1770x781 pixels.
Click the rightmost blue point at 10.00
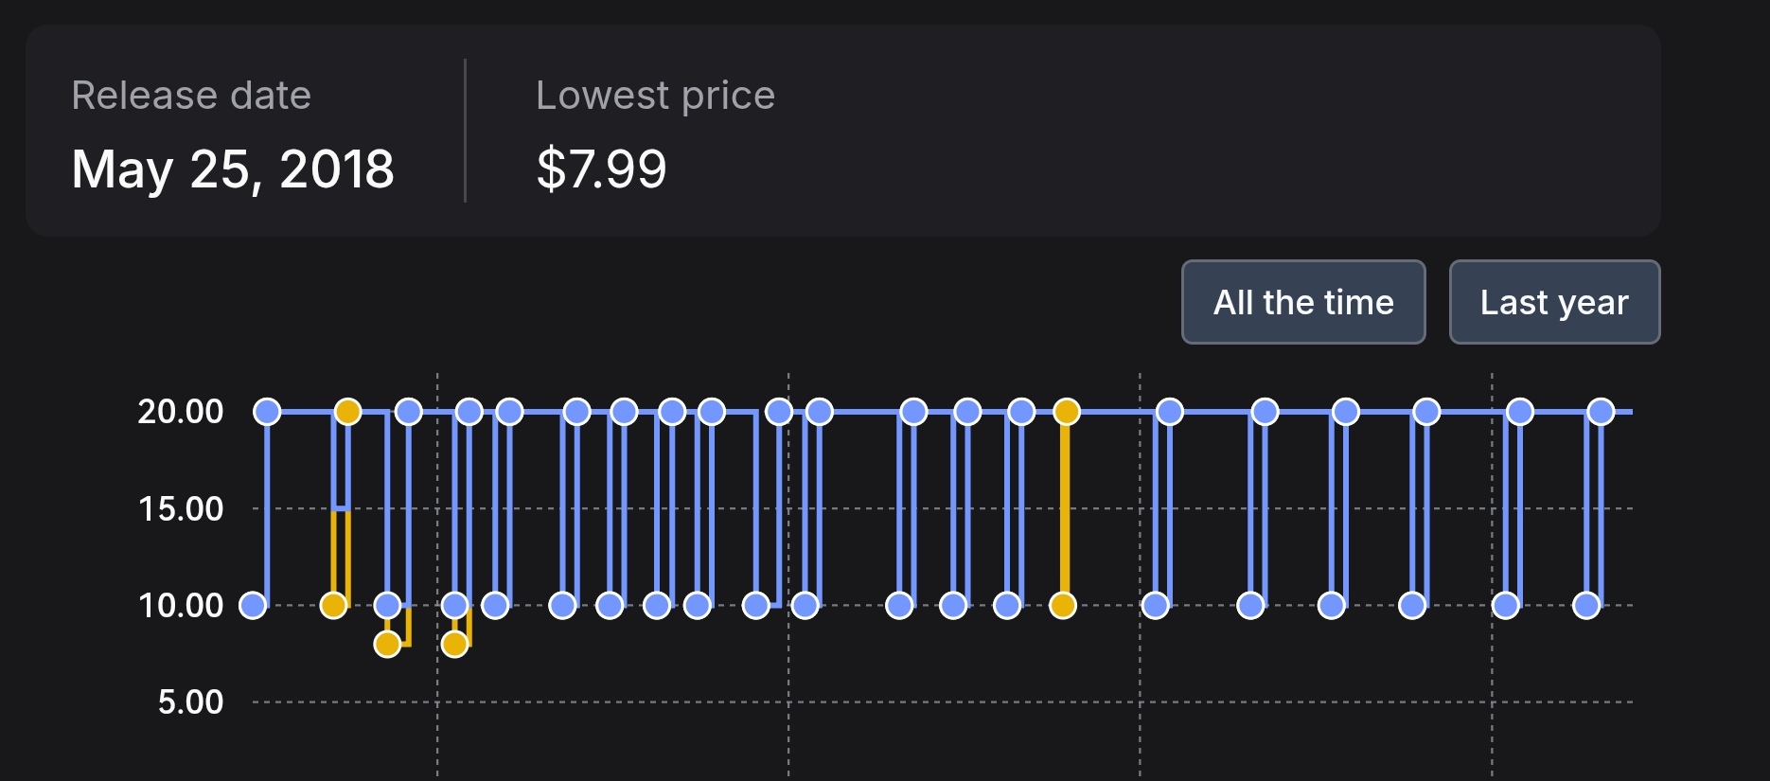click(1586, 605)
